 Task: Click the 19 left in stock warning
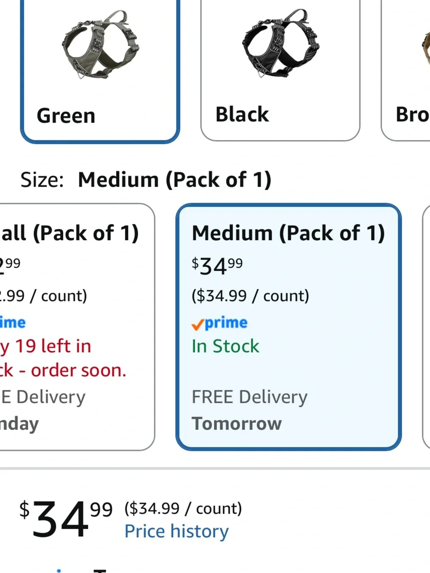(63, 358)
